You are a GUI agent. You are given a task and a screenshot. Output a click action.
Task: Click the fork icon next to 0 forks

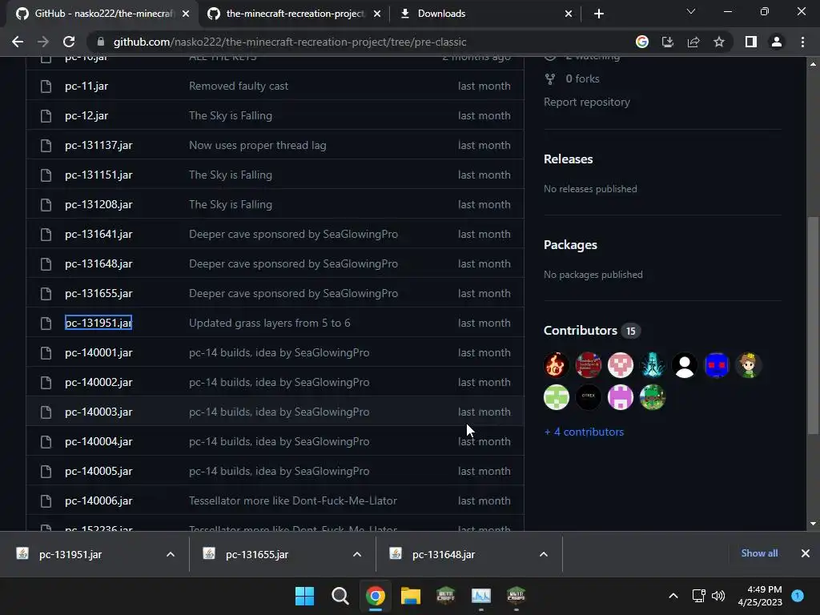(x=550, y=79)
